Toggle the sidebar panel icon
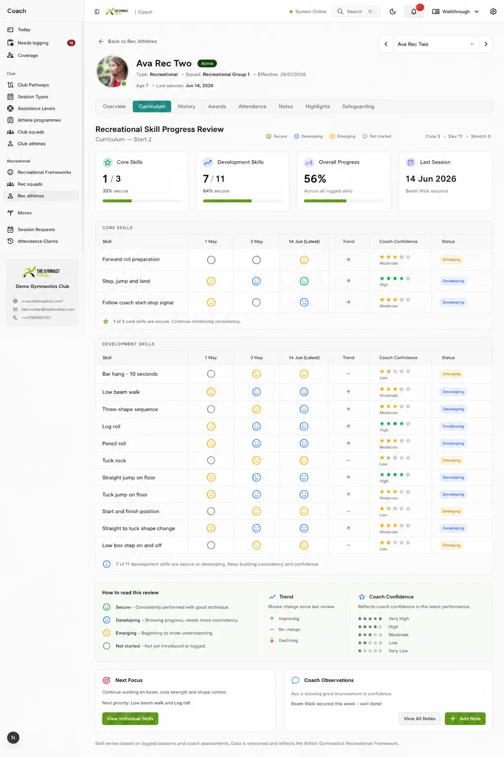This screenshot has width=504, height=757. 97,12
